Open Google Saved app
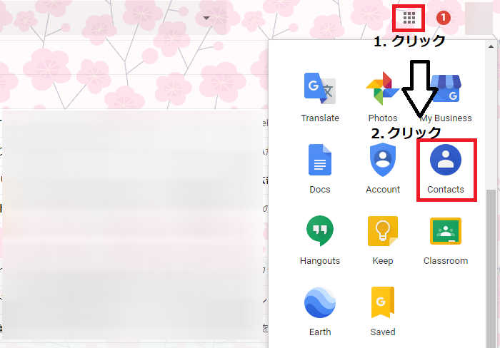The height and width of the screenshot is (348, 500). point(383,311)
